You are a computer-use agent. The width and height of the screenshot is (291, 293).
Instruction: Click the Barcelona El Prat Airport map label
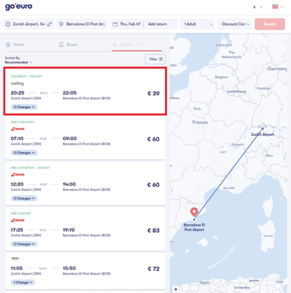coord(194,227)
